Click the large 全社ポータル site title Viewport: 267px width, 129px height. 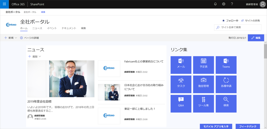click(x=35, y=22)
